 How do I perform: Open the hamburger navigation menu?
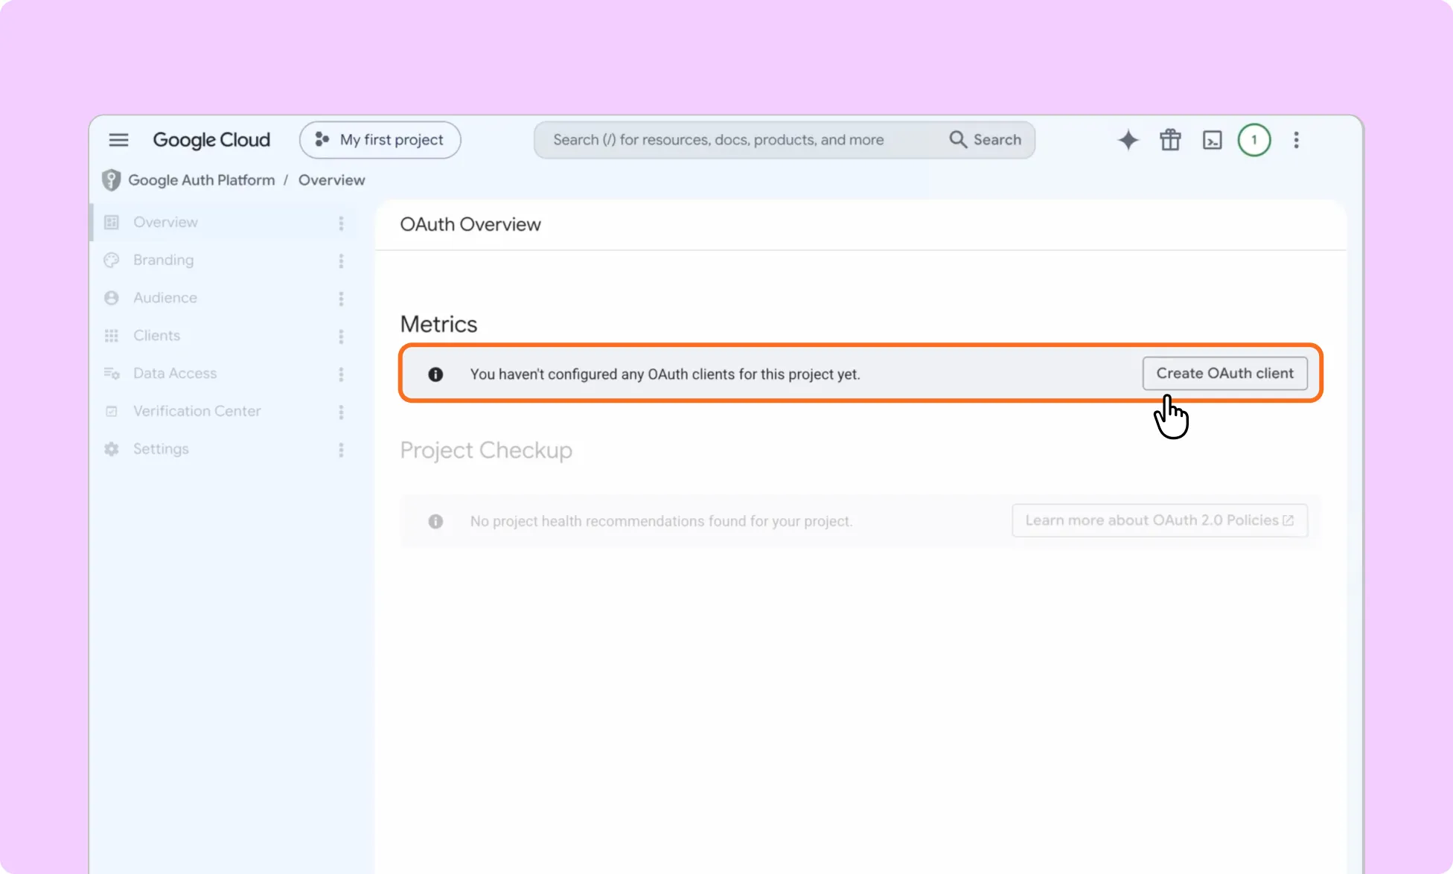pyautogui.click(x=118, y=140)
